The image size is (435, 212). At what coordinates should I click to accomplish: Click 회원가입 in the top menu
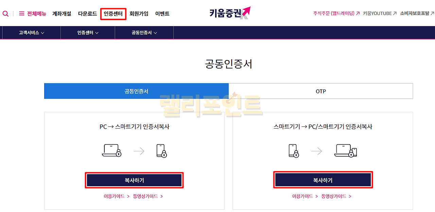click(x=139, y=14)
